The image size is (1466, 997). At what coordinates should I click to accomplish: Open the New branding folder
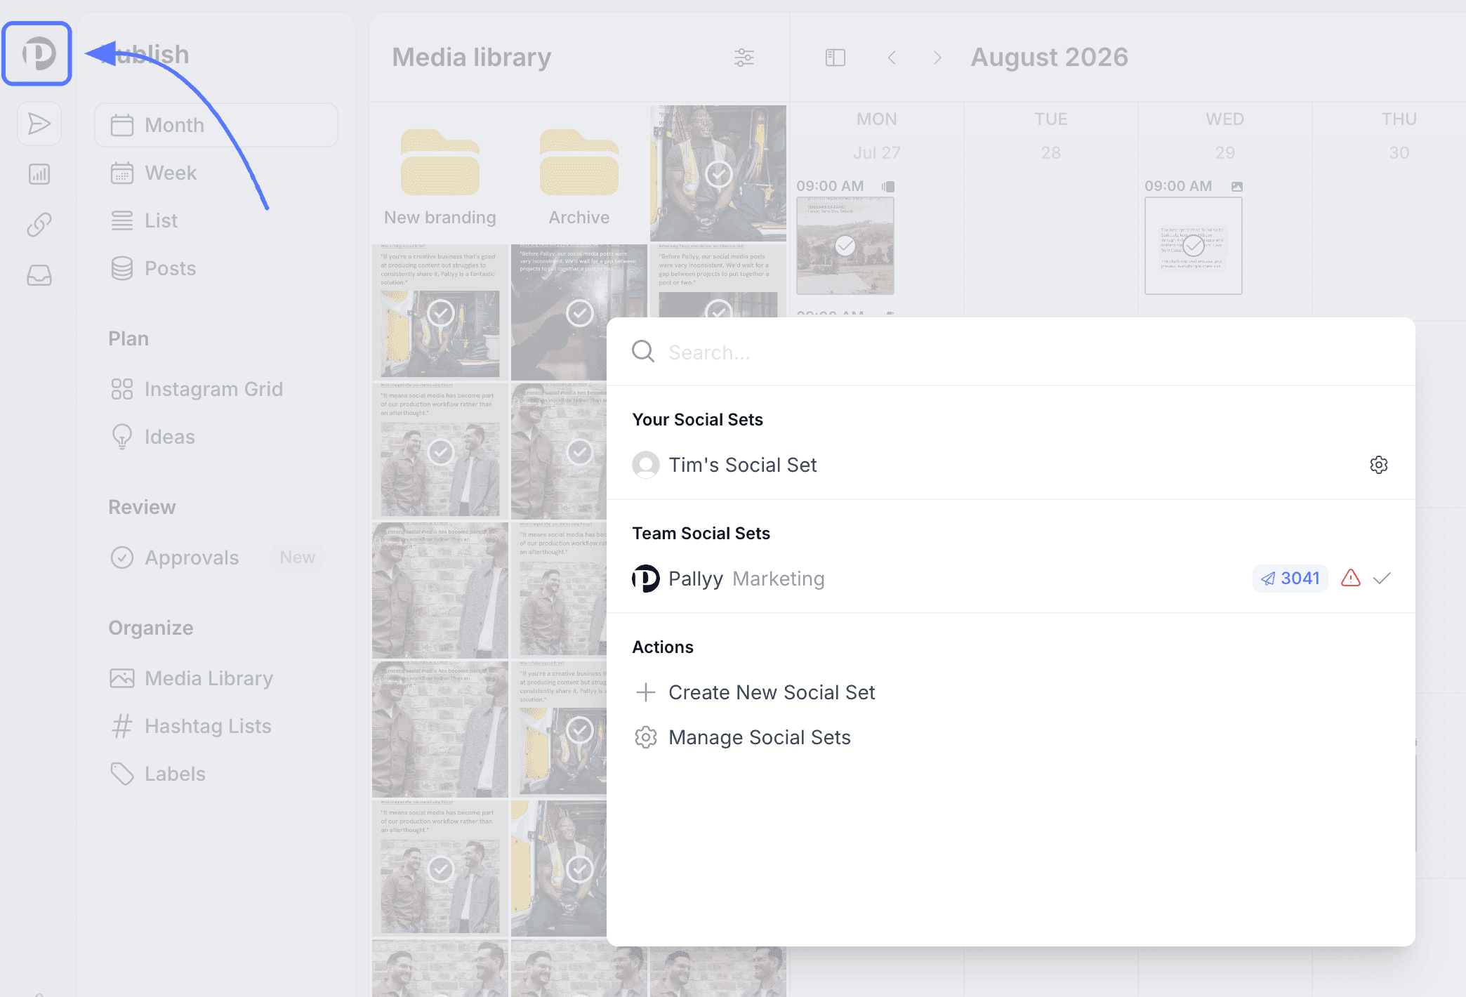click(x=440, y=176)
